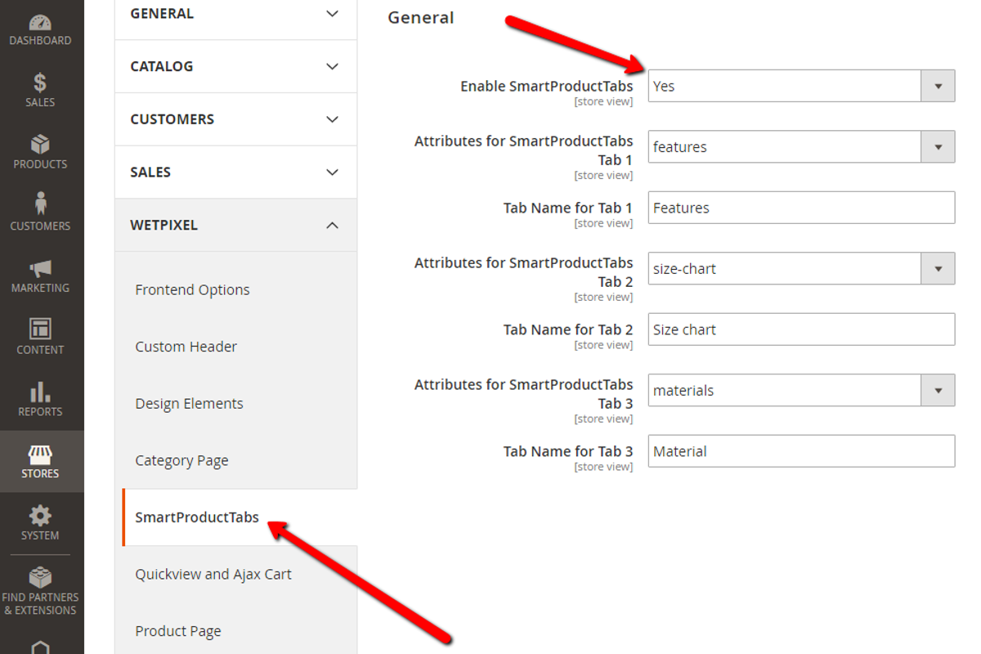Image resolution: width=981 pixels, height=654 pixels.
Task: Collapse the WETPIXEL config section
Action: pyautogui.click(x=235, y=225)
